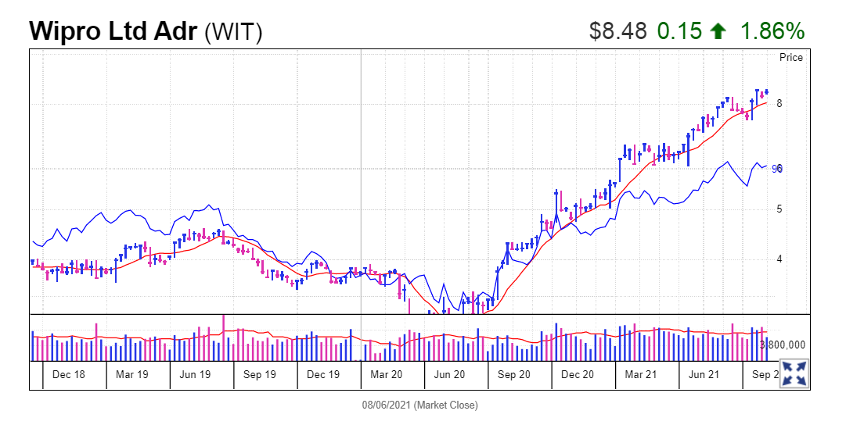Click the Dec 20 date label
The height and width of the screenshot is (425, 846).
pos(578,374)
